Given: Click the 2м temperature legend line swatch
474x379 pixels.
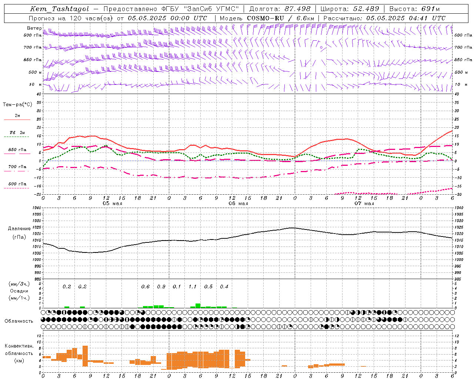Looking at the screenshot, I should [x=17, y=120].
